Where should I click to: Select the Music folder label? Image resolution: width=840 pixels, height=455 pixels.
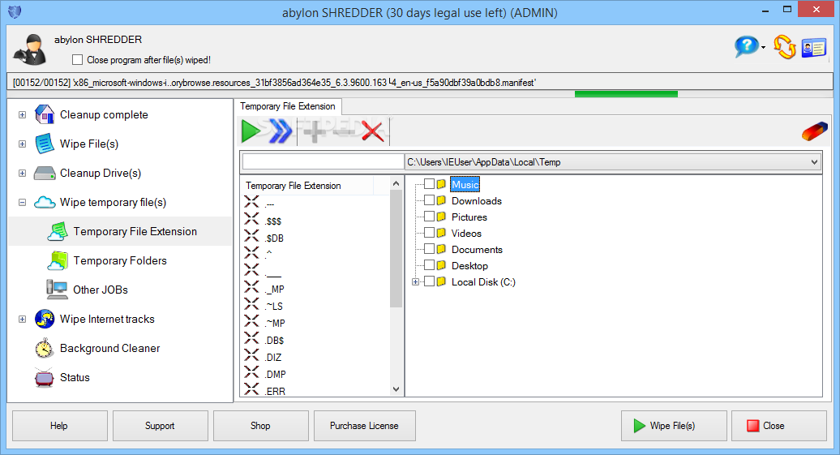(x=465, y=184)
